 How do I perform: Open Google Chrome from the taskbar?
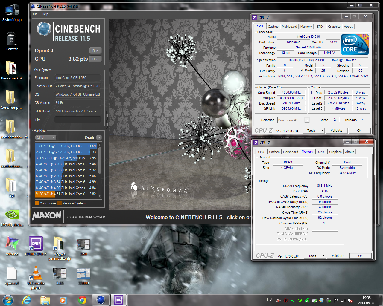tap(82, 300)
